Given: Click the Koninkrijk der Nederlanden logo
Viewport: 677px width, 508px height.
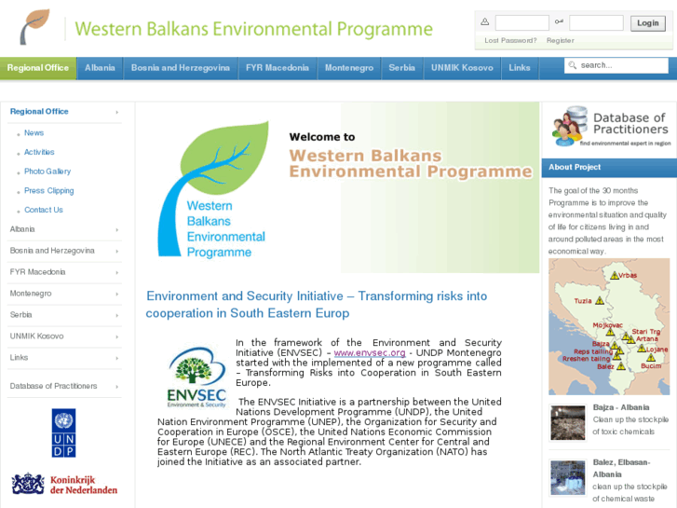Looking at the screenshot, I should point(65,485).
